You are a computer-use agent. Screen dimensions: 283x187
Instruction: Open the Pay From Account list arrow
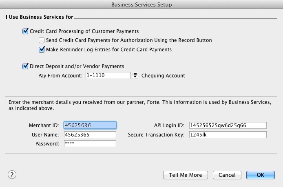[135, 75]
